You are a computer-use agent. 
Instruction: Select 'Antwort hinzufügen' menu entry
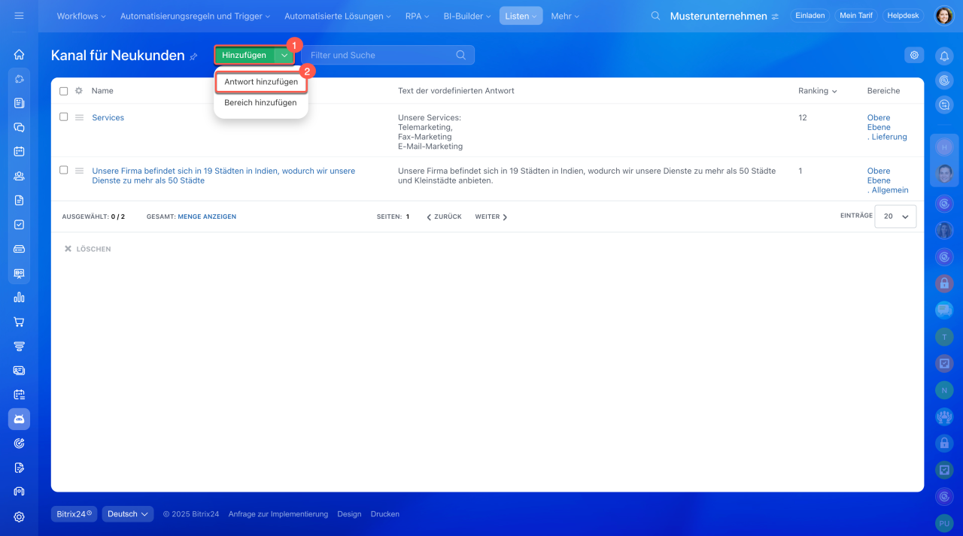(261, 82)
